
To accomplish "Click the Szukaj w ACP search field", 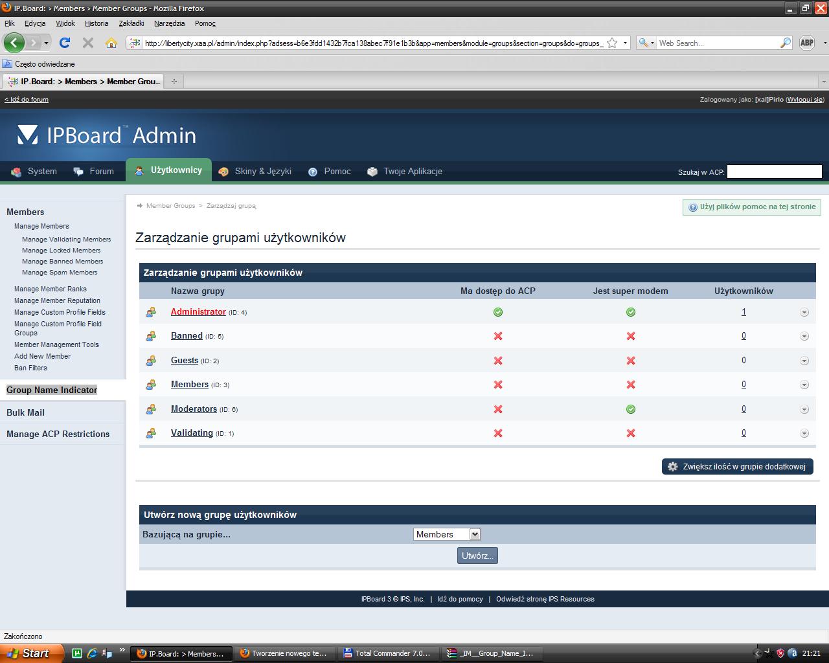I will coord(774,172).
